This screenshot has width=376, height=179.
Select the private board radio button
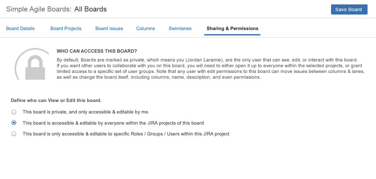tap(14, 112)
